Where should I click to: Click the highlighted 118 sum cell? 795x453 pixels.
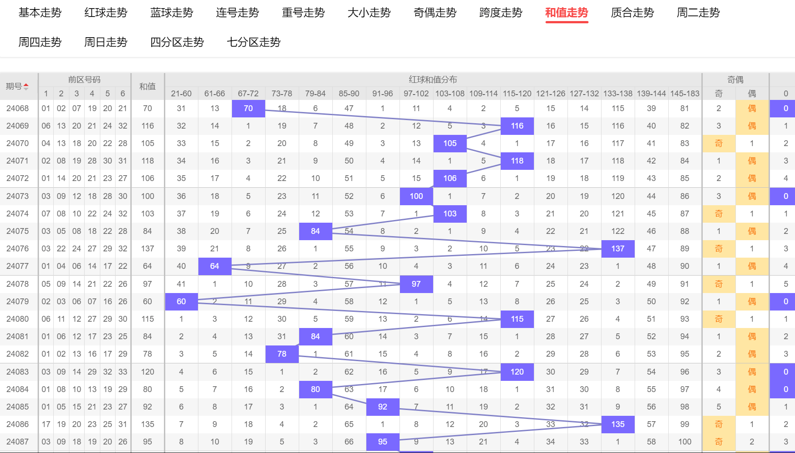(517, 161)
